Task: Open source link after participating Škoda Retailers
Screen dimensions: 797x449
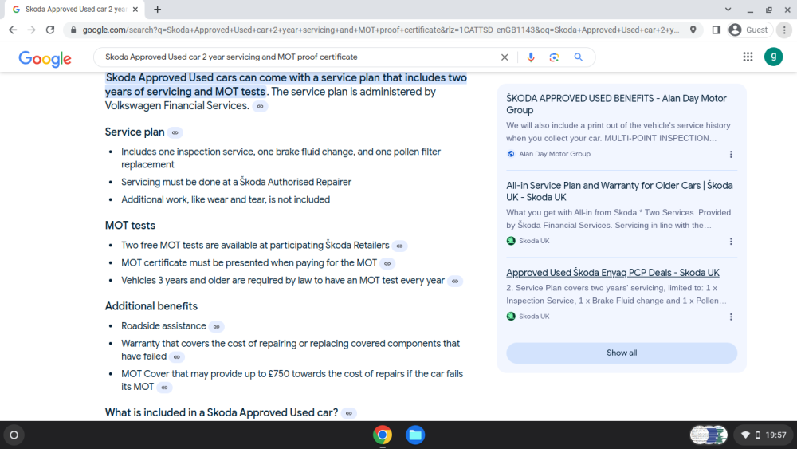Action: (x=400, y=246)
